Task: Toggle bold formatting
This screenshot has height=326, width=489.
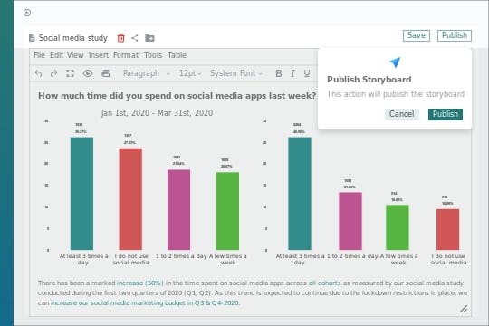Action: tap(279, 73)
